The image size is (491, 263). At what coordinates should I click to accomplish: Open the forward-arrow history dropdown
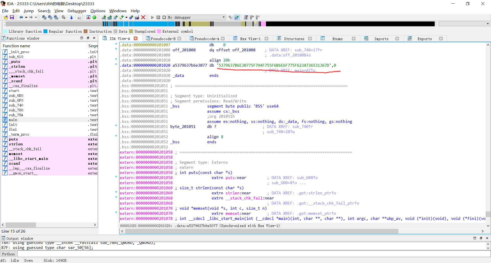click(x=36, y=17)
